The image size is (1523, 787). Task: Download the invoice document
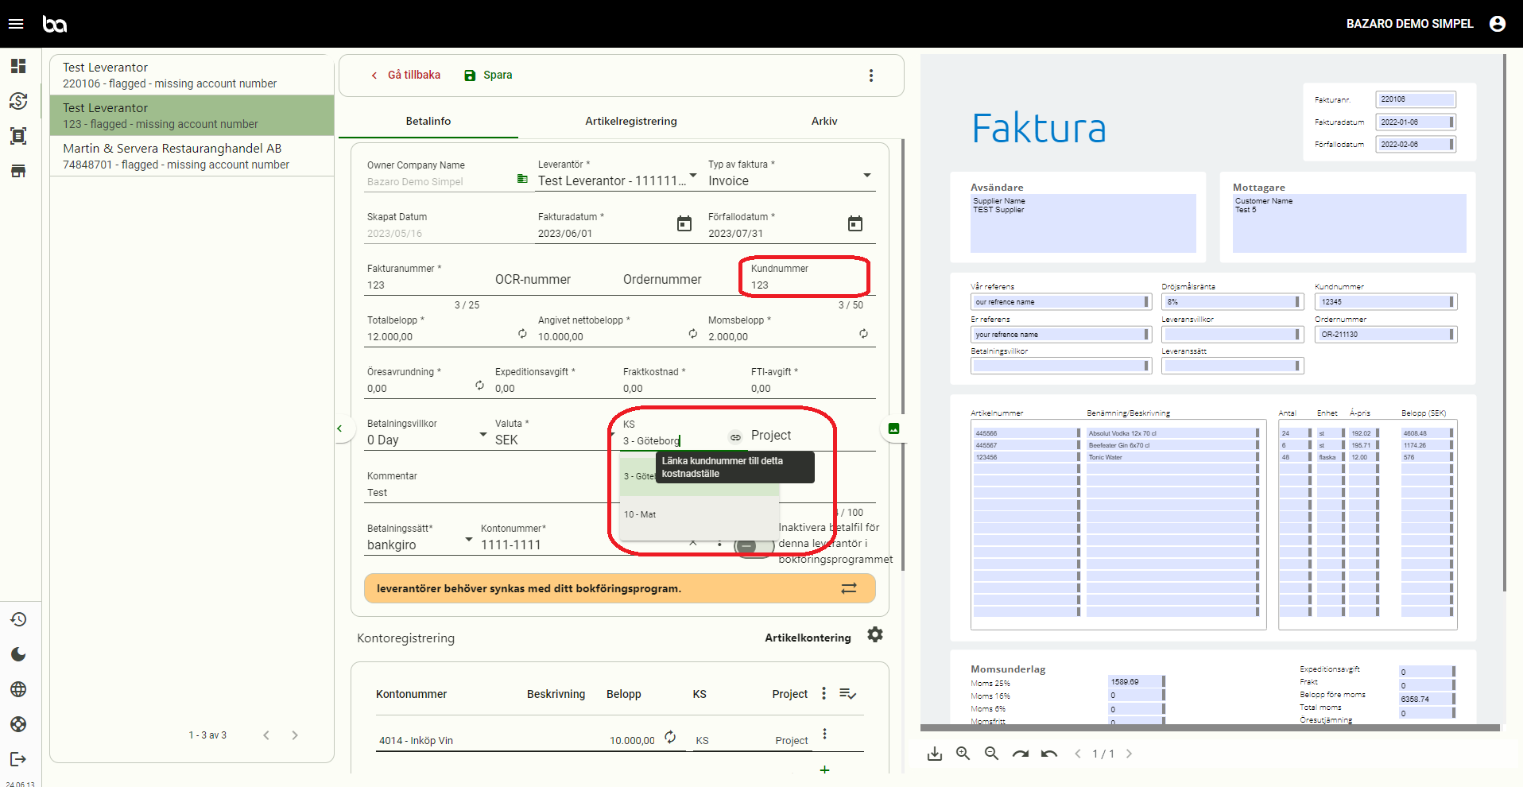[935, 754]
